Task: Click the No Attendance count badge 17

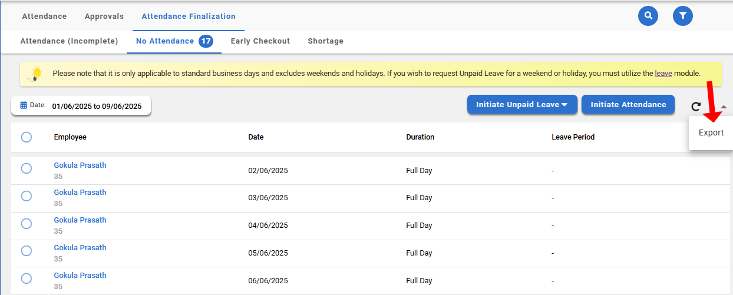Action: tap(206, 41)
